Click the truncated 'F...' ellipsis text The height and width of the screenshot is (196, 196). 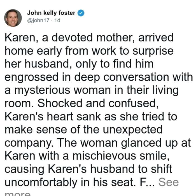pos(147,182)
